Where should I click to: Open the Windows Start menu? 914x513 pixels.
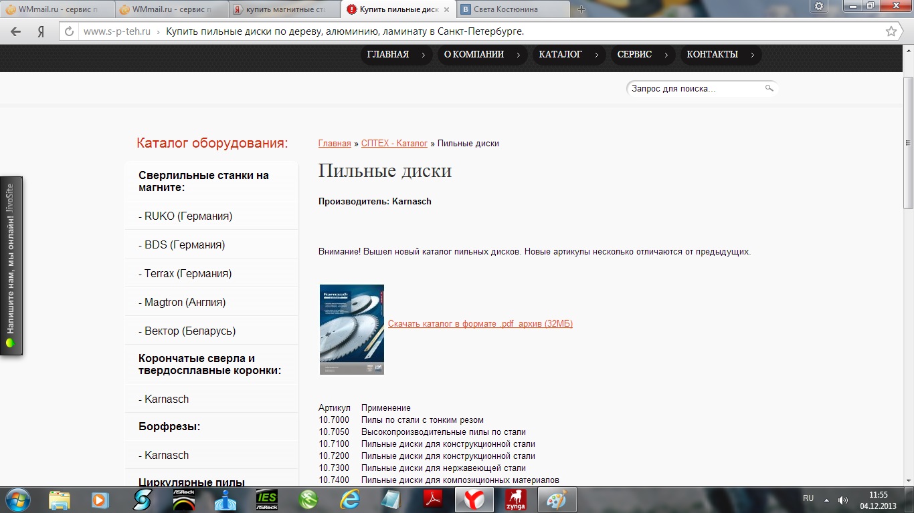(18, 499)
